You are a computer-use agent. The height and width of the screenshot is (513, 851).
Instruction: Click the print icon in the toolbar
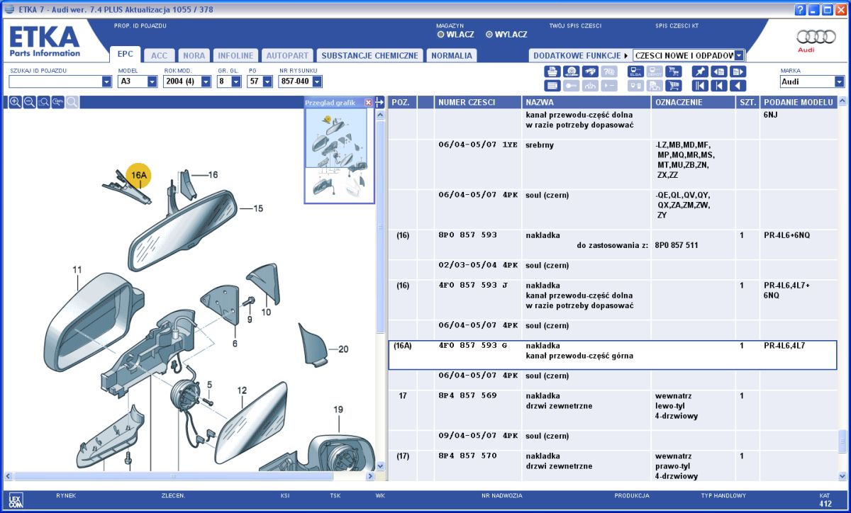point(552,72)
